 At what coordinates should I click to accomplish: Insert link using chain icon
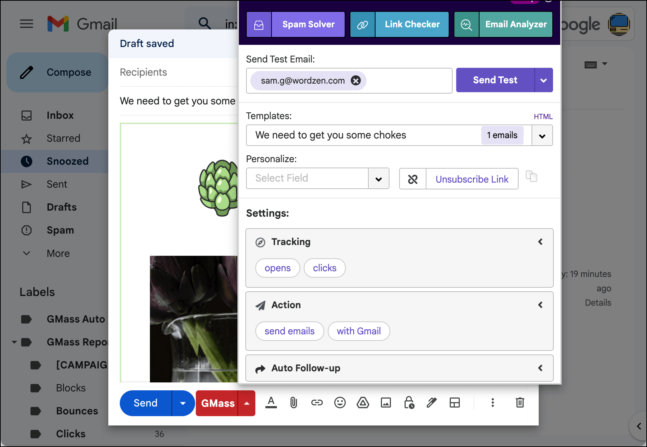click(x=317, y=403)
